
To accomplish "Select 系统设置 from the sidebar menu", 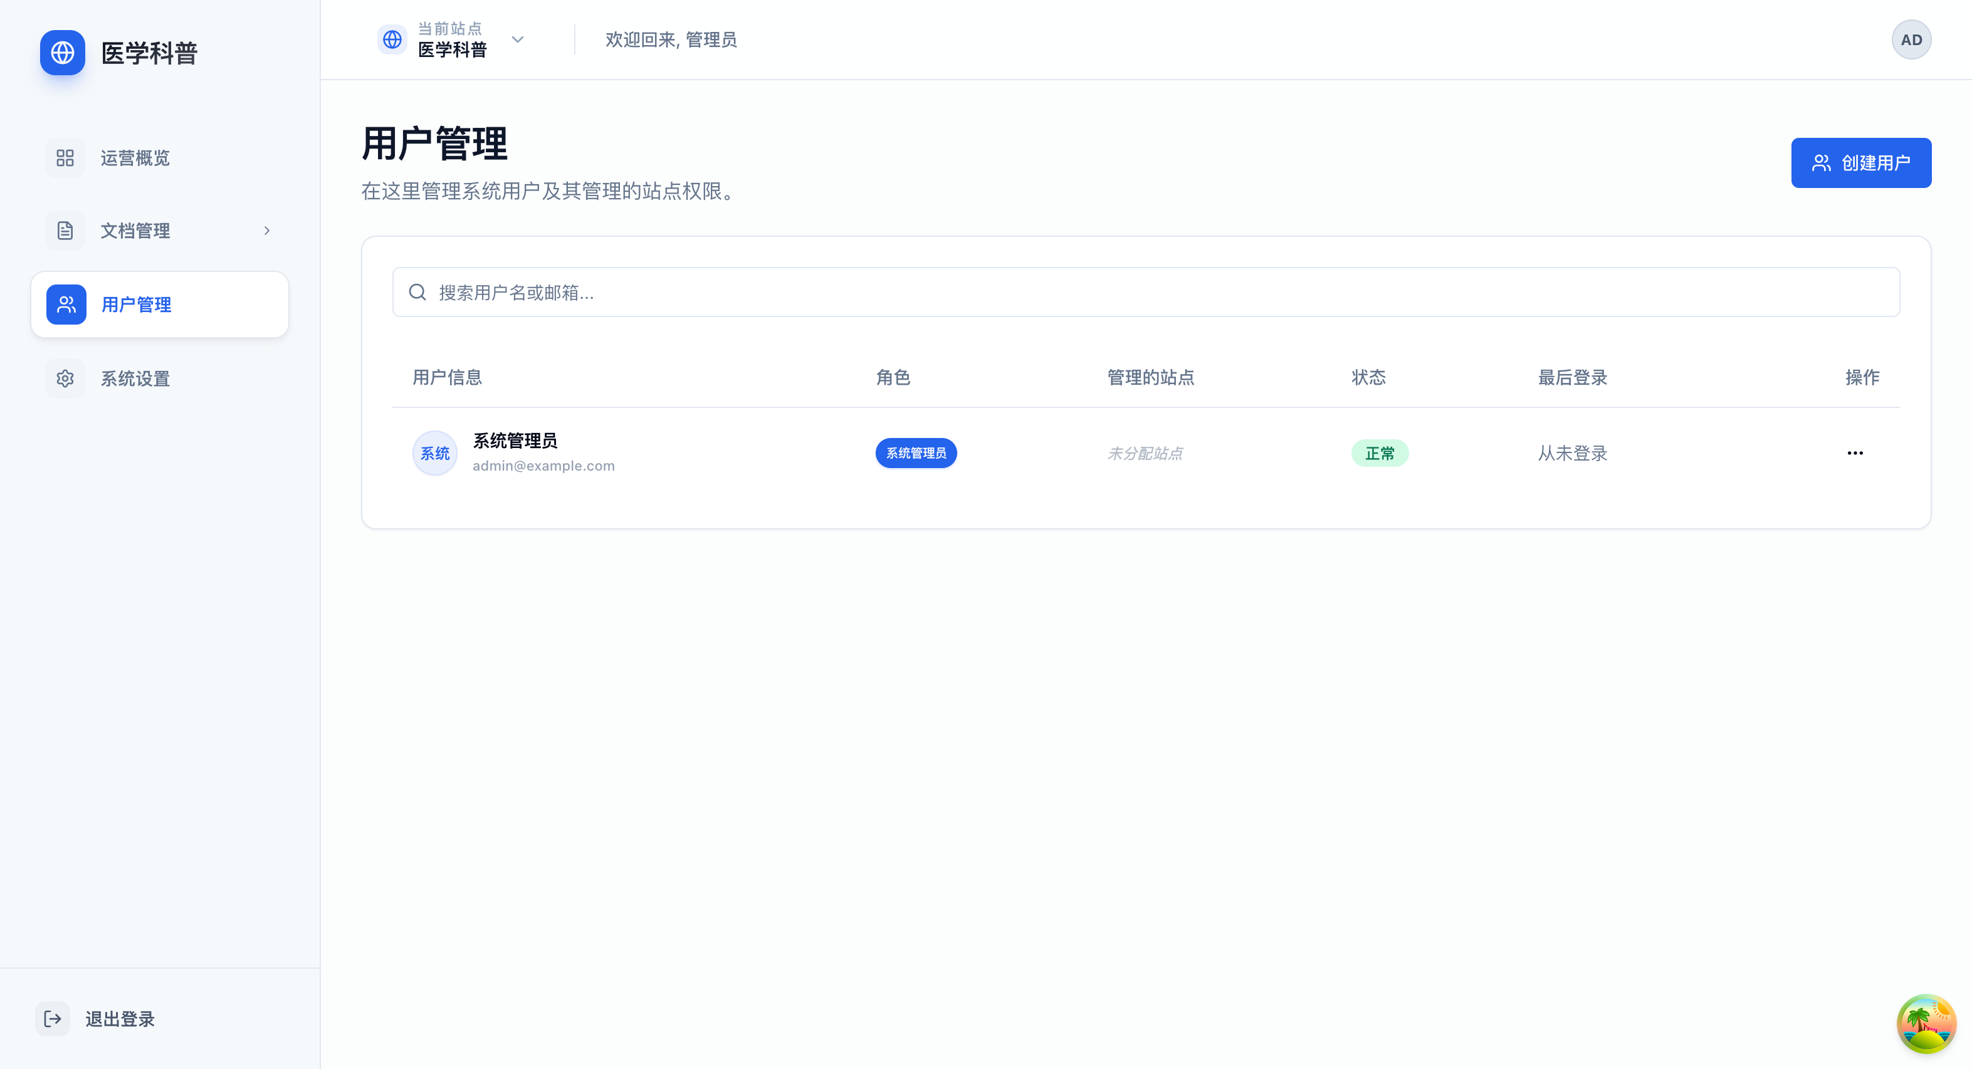I will 136,378.
